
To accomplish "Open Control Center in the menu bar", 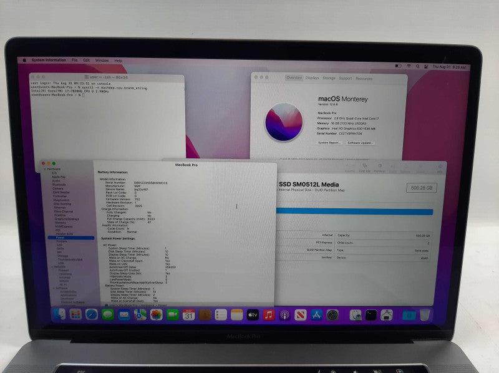I will click(426, 67).
